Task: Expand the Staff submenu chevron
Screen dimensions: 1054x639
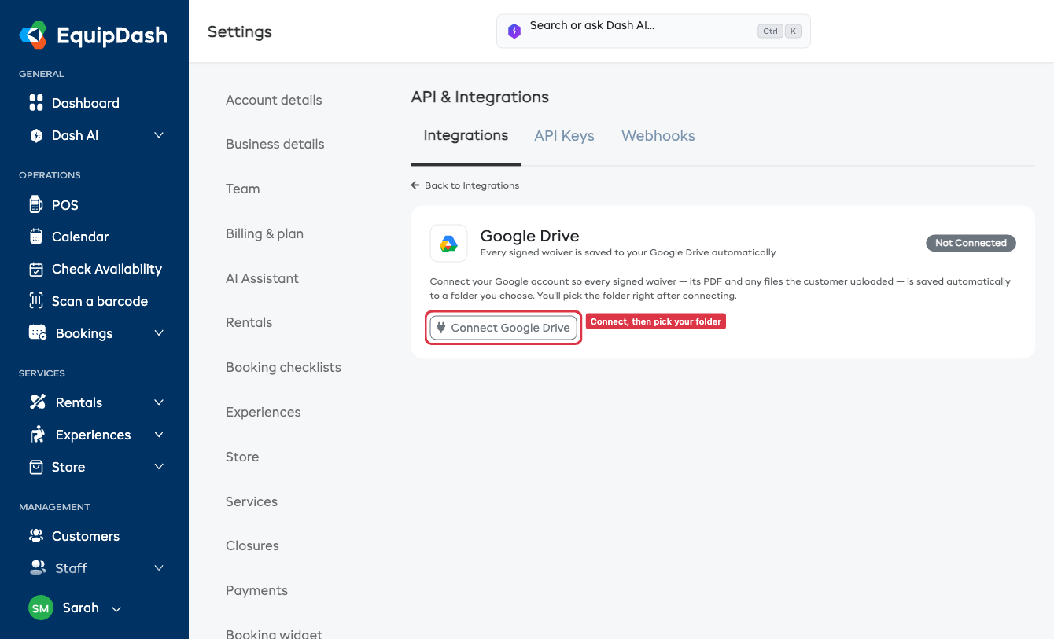Action: [159, 567]
